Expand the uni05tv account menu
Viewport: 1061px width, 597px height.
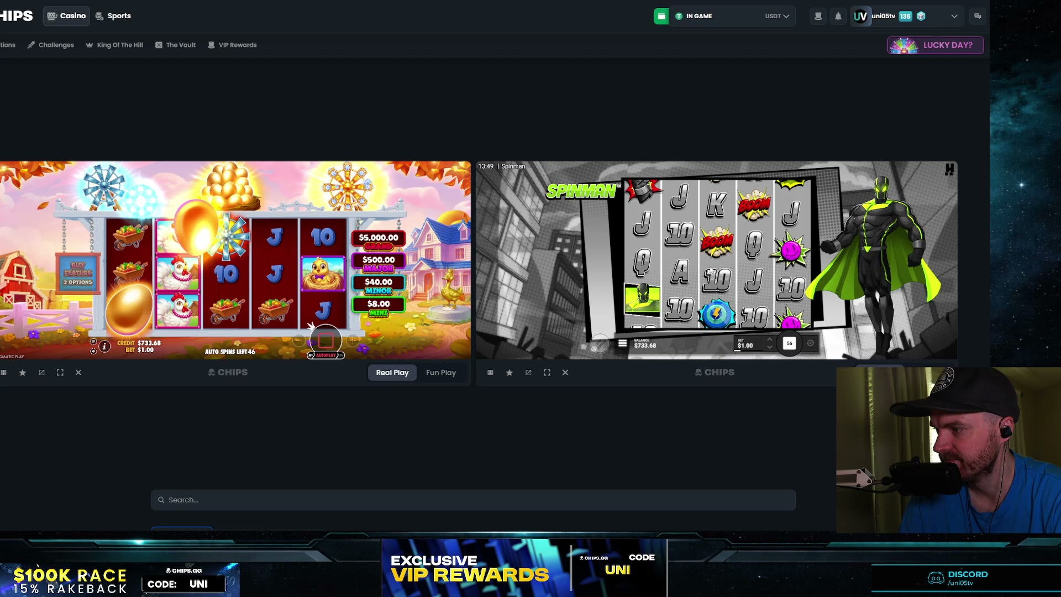click(x=954, y=16)
